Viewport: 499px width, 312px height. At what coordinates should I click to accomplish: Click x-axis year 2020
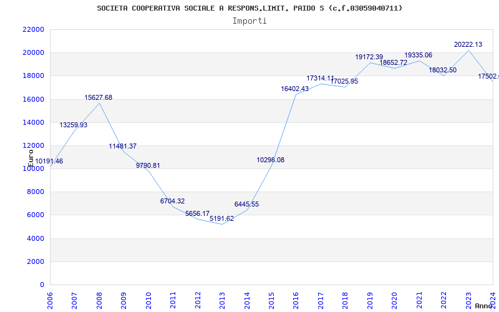[x=395, y=301]
